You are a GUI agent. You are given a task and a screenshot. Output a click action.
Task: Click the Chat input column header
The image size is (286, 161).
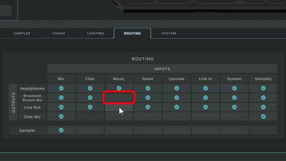[x=90, y=79]
